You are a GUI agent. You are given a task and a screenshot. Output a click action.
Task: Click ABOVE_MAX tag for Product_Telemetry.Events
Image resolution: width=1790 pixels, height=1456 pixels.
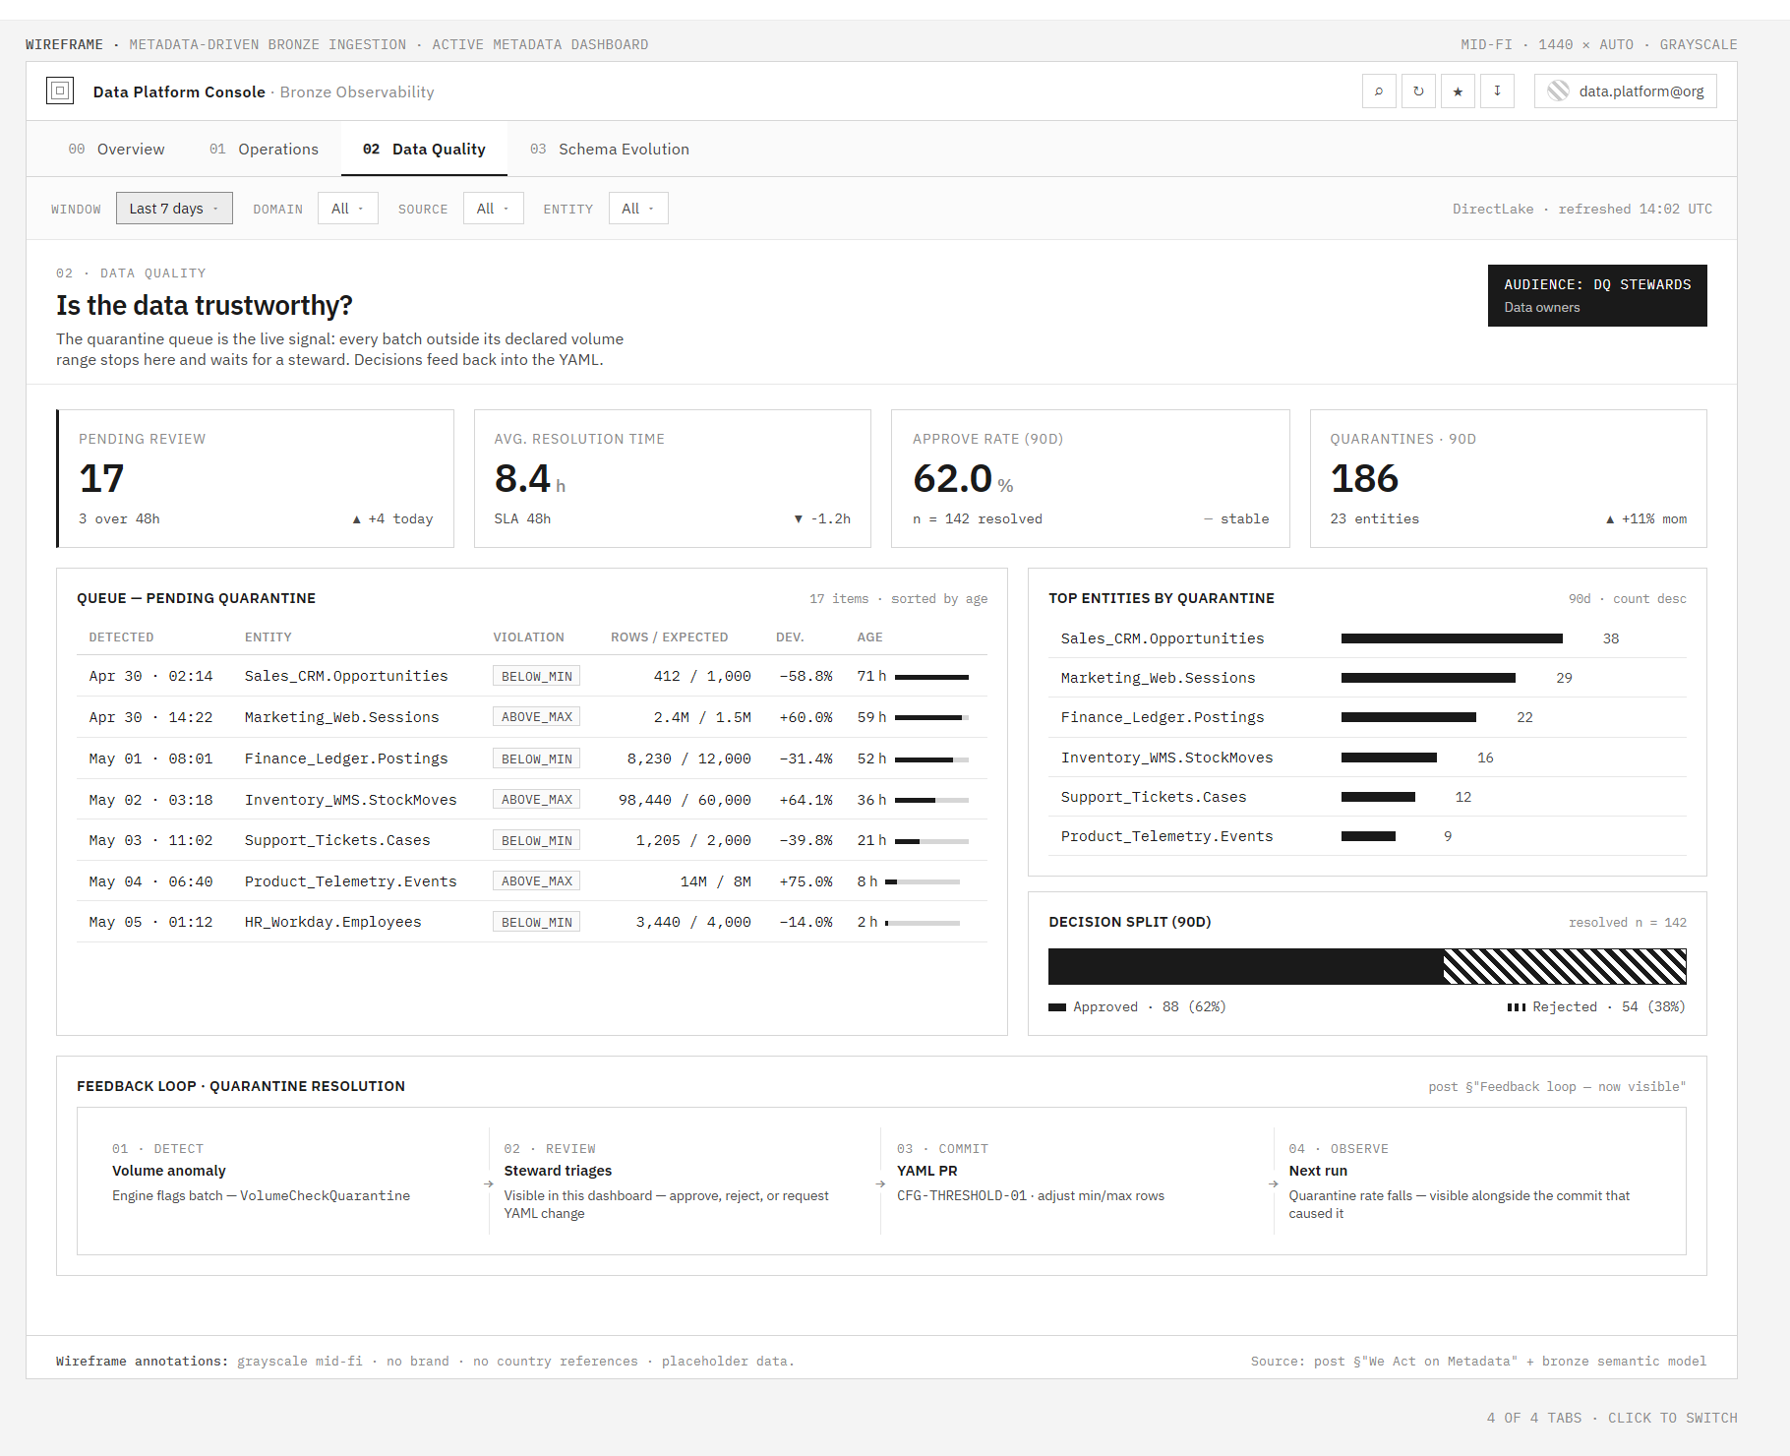click(x=536, y=881)
